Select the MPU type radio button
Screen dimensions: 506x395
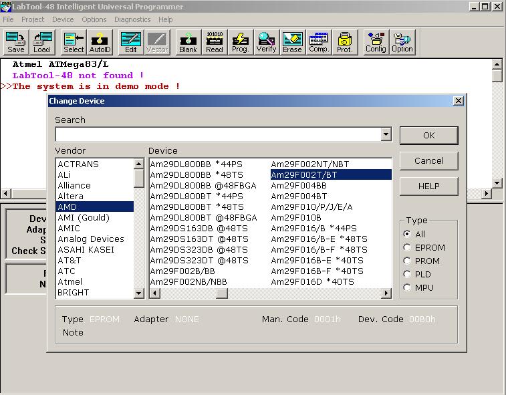(x=407, y=287)
